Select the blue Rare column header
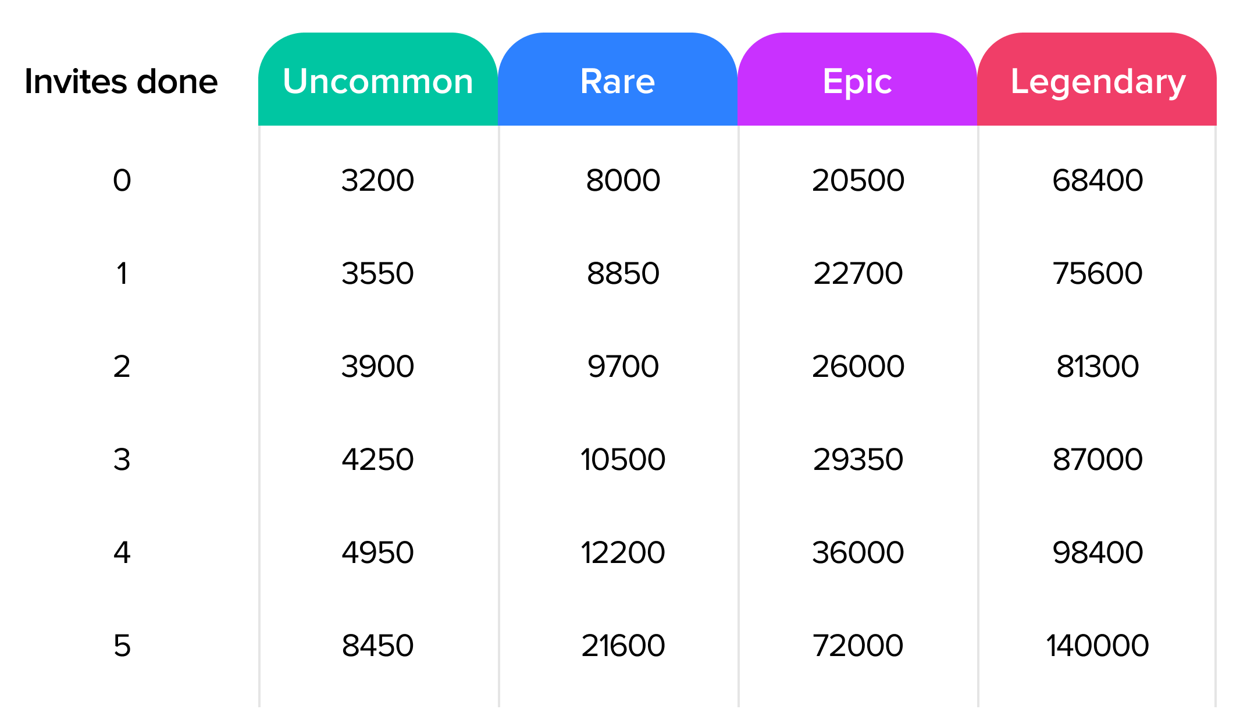The width and height of the screenshot is (1247, 727). coord(617,80)
